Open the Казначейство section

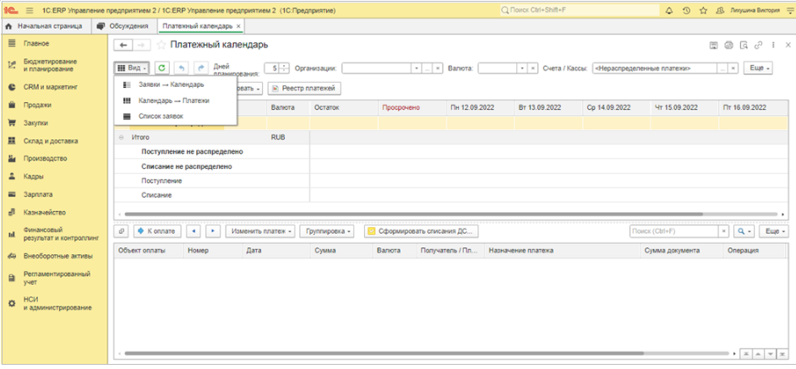click(44, 213)
